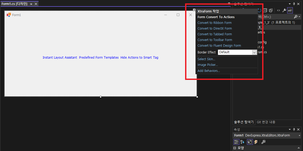
Task: Open the Predefined Form Templates link
Action: coord(99,57)
